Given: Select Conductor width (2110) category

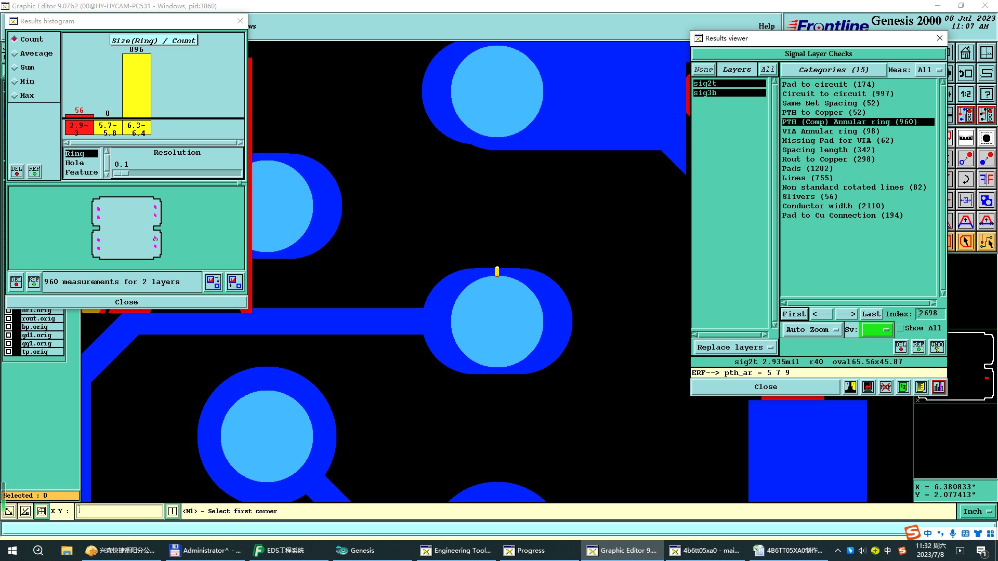Looking at the screenshot, I should [833, 206].
